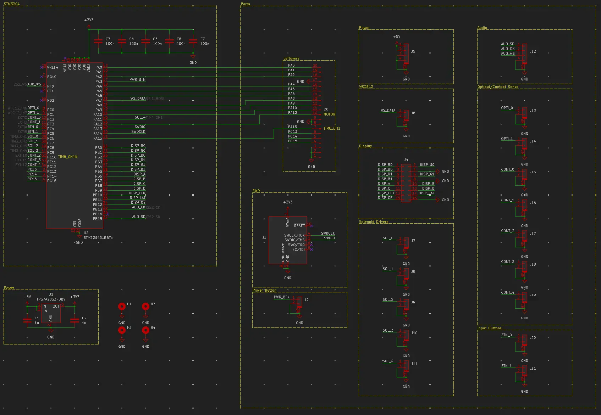Click the WS_DATA net label on PA7
The height and width of the screenshot is (415, 601).
(138, 99)
